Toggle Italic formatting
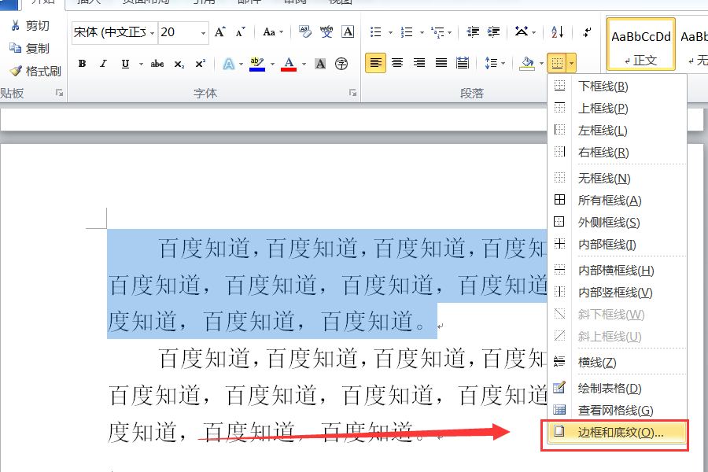Image resolution: width=708 pixels, height=472 pixels. [x=103, y=64]
